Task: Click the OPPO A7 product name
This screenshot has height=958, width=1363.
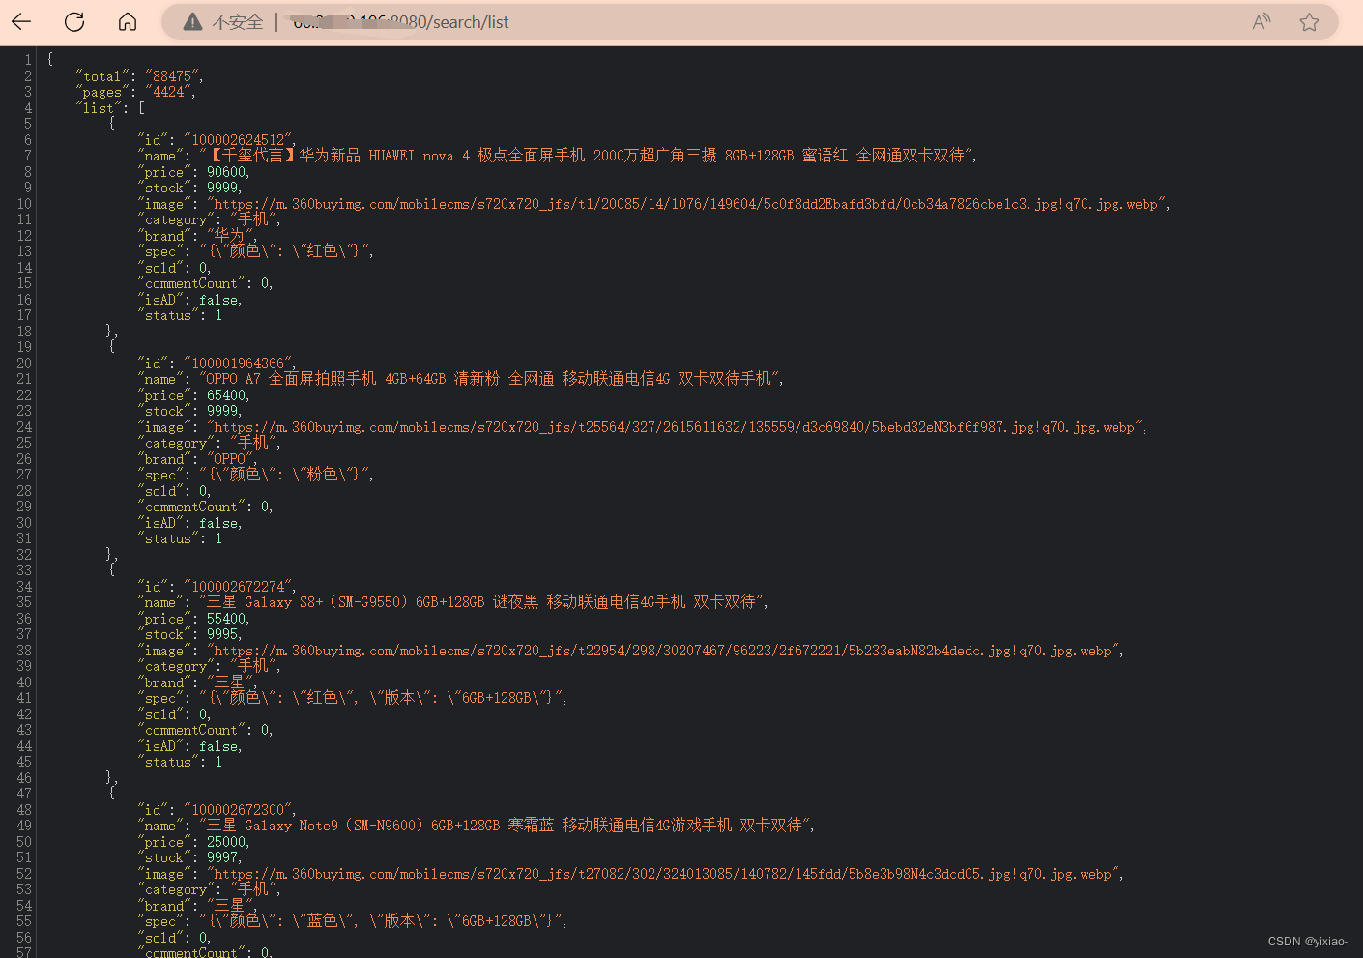Action: click(491, 379)
